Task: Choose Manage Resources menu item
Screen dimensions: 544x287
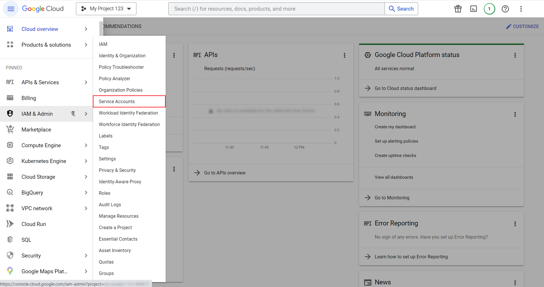Action: (x=129, y=216)
